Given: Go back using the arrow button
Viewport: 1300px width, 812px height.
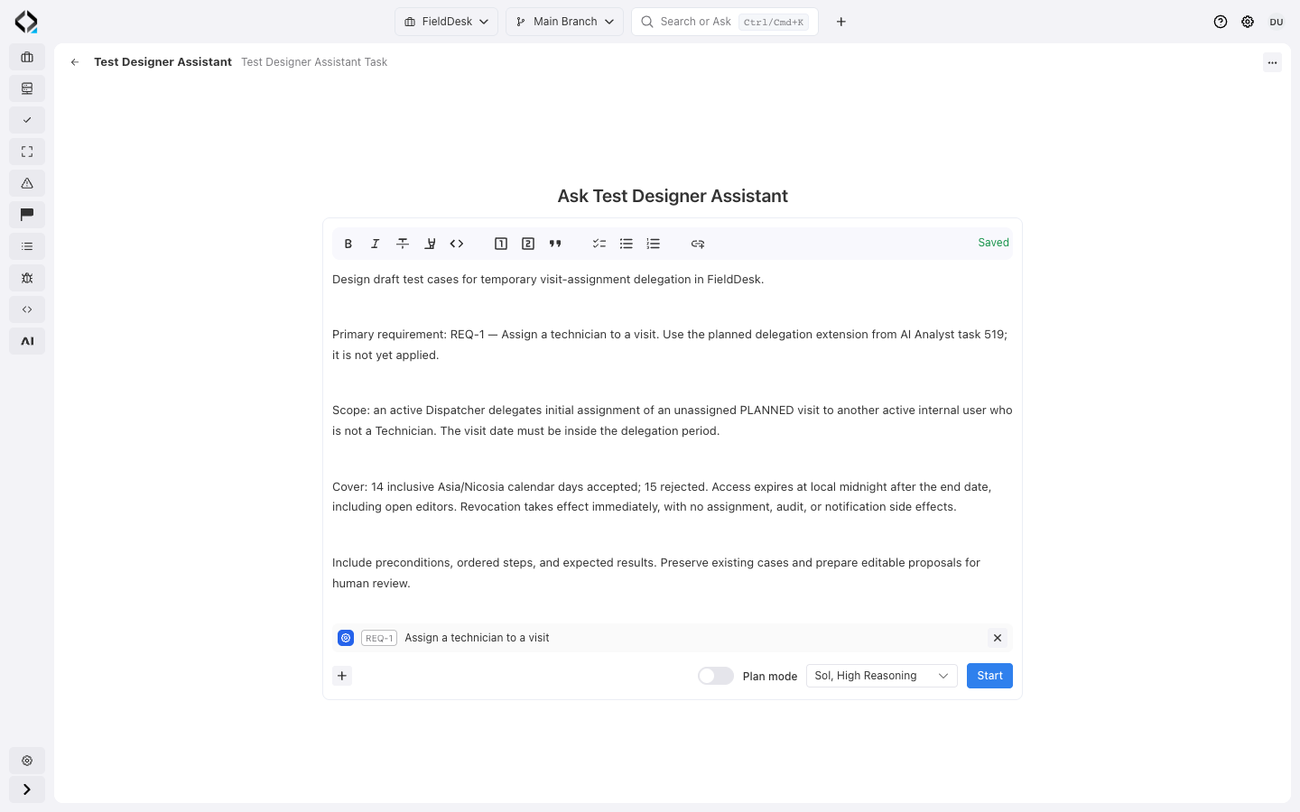Looking at the screenshot, I should pyautogui.click(x=75, y=62).
